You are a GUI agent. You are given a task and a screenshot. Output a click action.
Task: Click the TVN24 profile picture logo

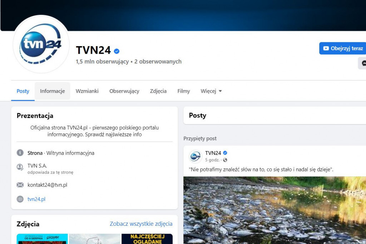(x=41, y=44)
